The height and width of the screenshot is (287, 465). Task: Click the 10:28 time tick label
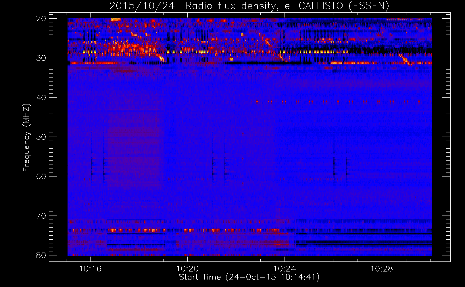[382, 269]
